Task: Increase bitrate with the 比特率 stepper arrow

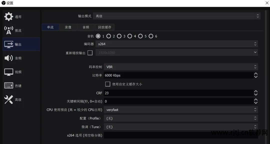Action: click(x=256, y=74)
